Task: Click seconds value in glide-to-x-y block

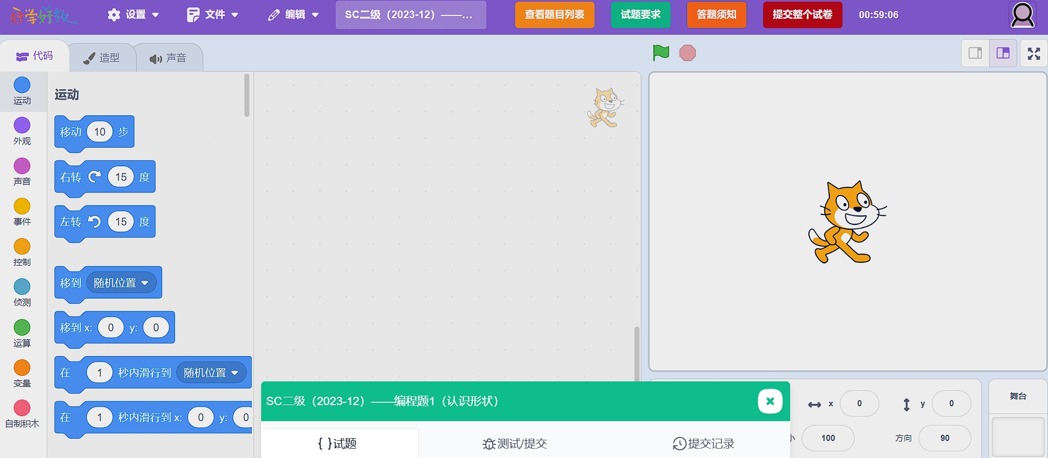Action: [99, 417]
